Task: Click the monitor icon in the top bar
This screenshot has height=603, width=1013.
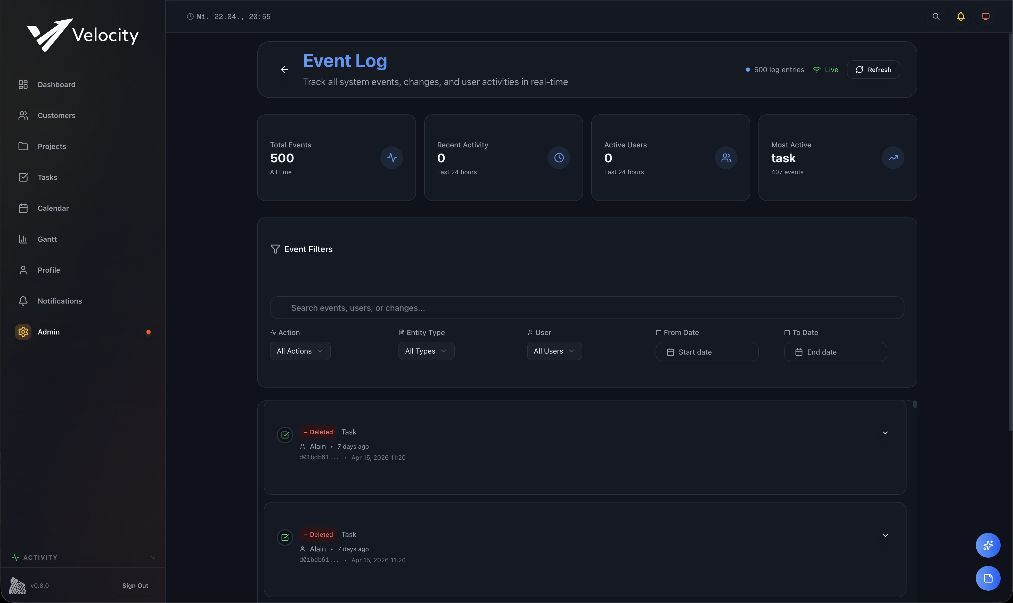Action: [985, 16]
